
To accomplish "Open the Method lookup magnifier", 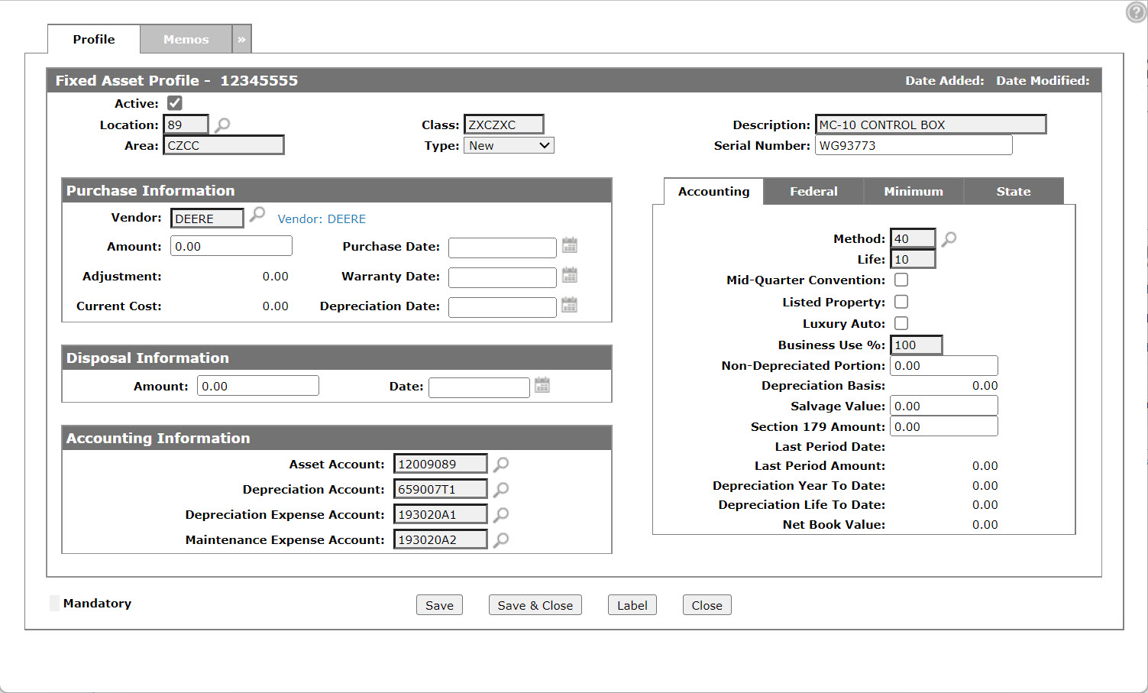I will (x=949, y=238).
